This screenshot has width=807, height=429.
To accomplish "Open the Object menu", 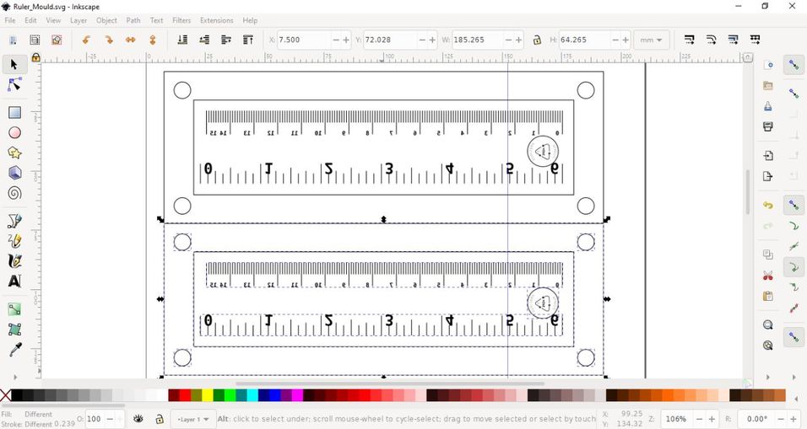I will pyautogui.click(x=106, y=20).
